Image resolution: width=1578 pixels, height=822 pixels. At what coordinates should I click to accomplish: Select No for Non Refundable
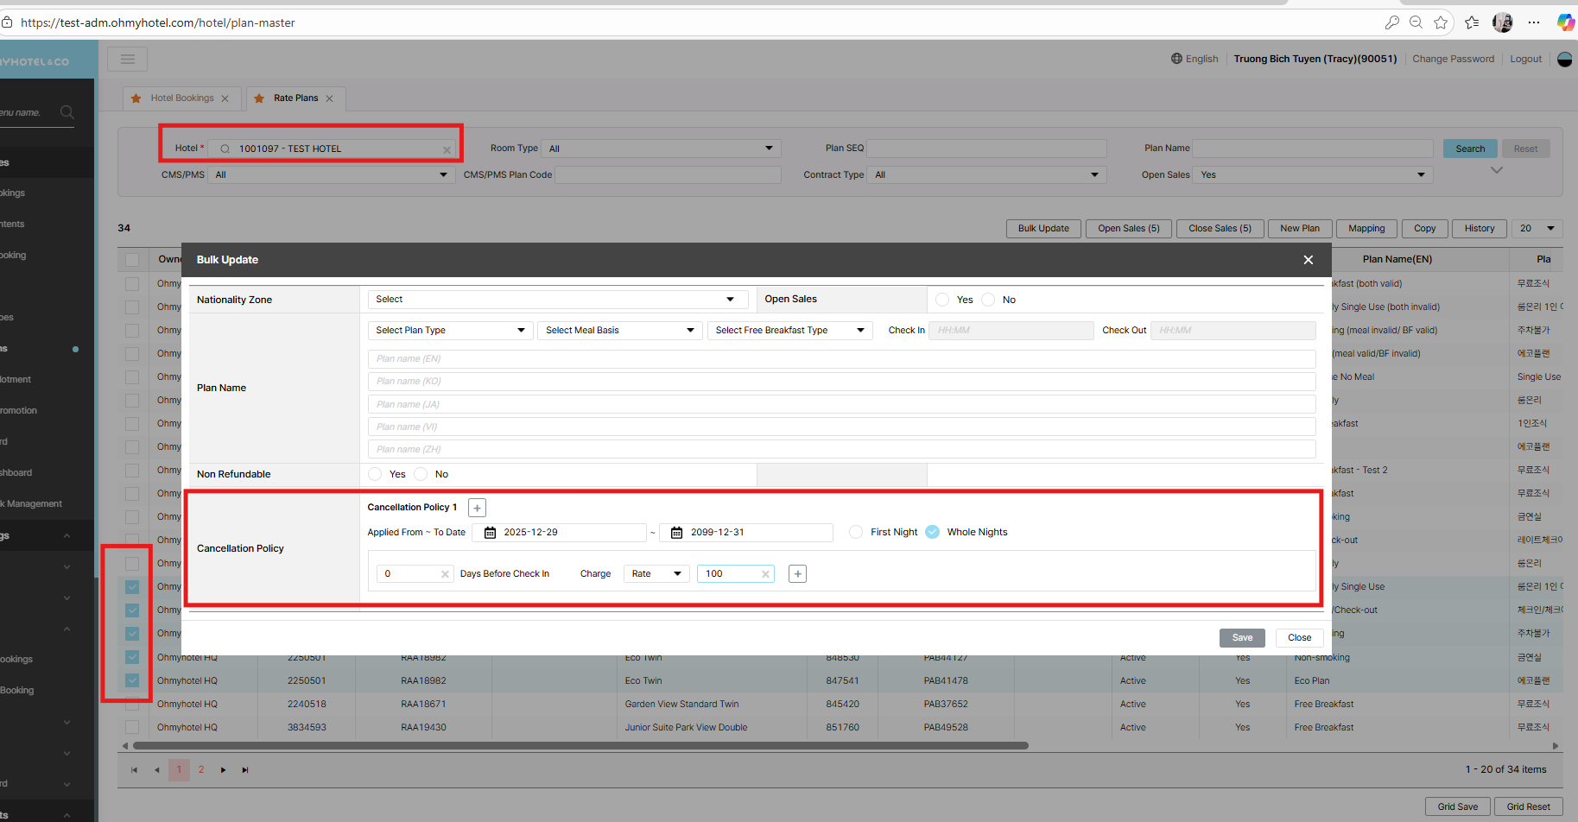click(x=421, y=474)
